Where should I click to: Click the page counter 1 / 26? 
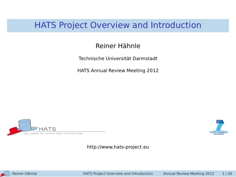(x=227, y=173)
